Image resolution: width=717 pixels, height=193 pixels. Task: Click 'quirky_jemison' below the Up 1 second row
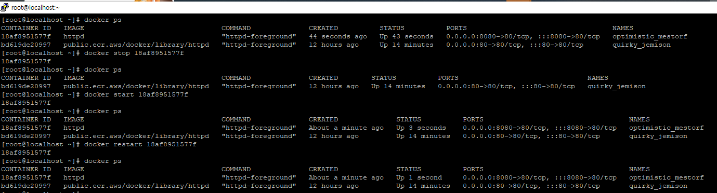click(x=658, y=186)
